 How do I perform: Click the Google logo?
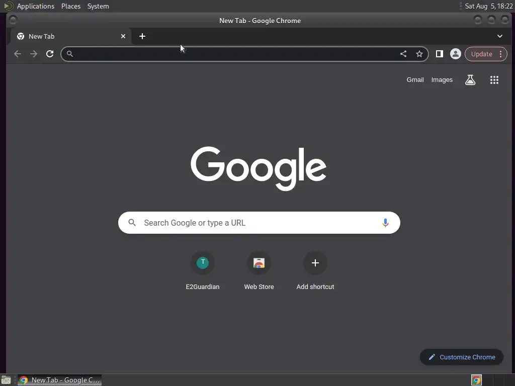pos(259,168)
